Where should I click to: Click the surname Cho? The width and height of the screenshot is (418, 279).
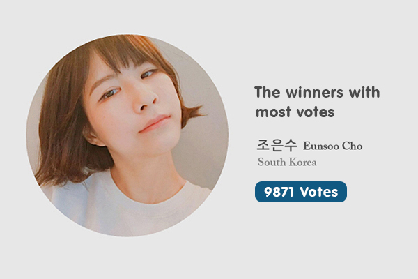pyautogui.click(x=352, y=146)
